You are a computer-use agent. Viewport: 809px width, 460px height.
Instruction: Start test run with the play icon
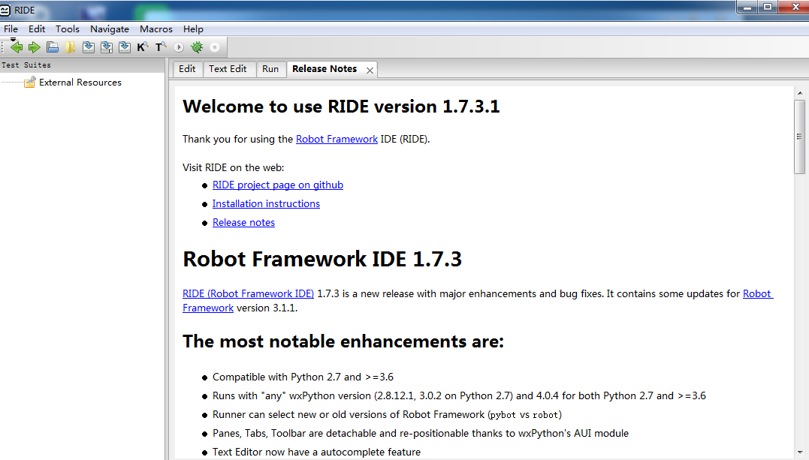[x=178, y=47]
